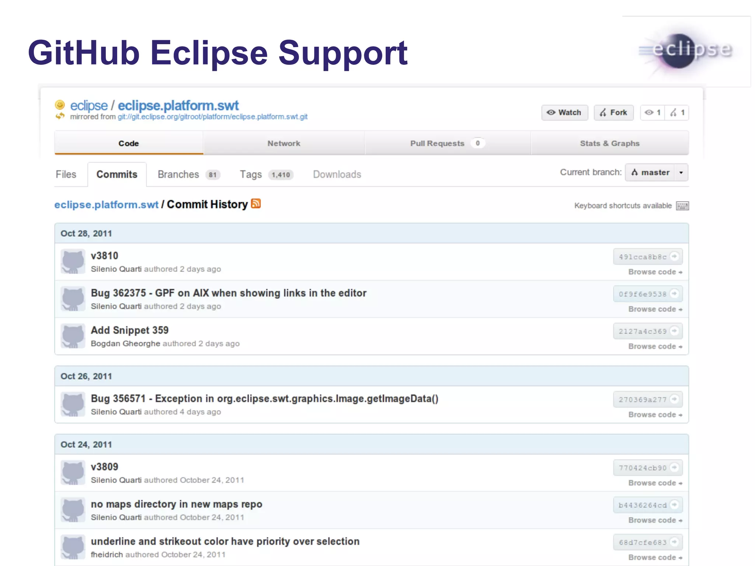Click the mirror sync arrows icon

60,116
